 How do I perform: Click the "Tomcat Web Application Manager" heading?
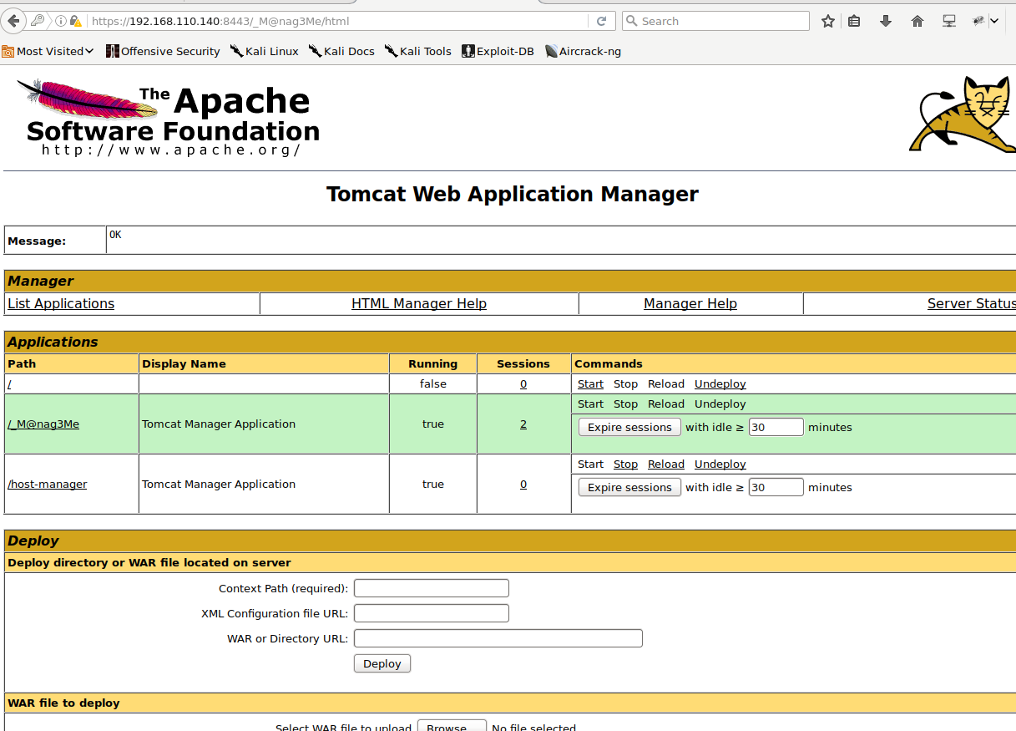[513, 194]
